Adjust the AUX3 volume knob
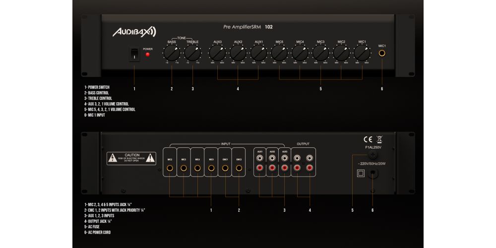Image resolution: width=496 pixels, height=248 pixels. (x=217, y=53)
